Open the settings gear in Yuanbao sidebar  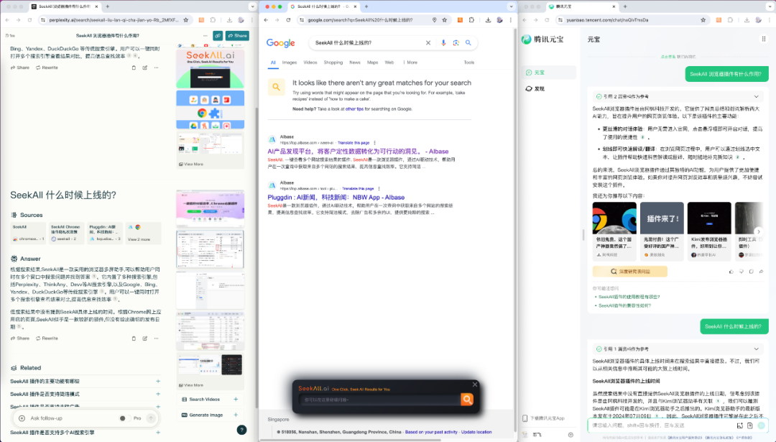coord(571,435)
